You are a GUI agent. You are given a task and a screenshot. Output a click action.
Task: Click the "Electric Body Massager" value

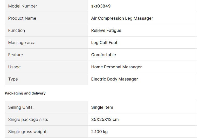[114, 79]
